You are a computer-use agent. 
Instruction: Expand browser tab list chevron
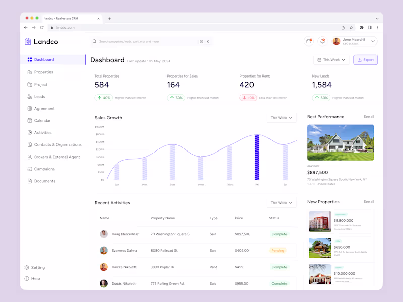pos(377,19)
